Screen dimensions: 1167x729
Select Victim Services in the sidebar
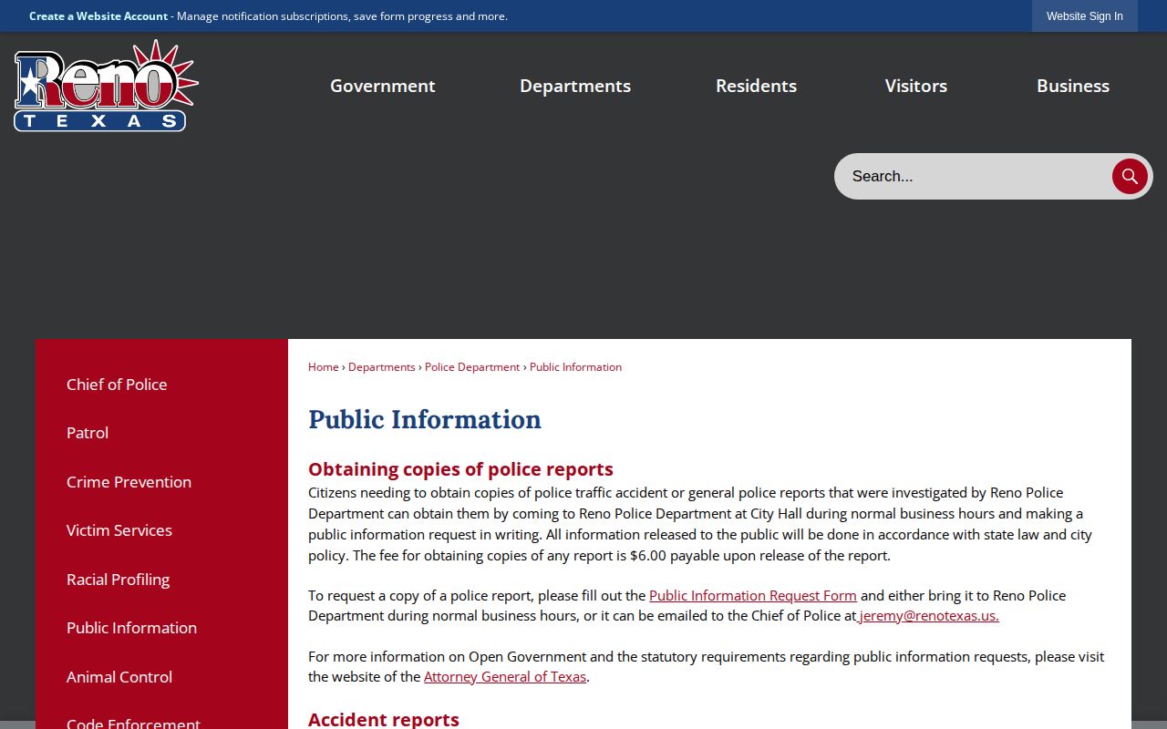pyautogui.click(x=119, y=530)
